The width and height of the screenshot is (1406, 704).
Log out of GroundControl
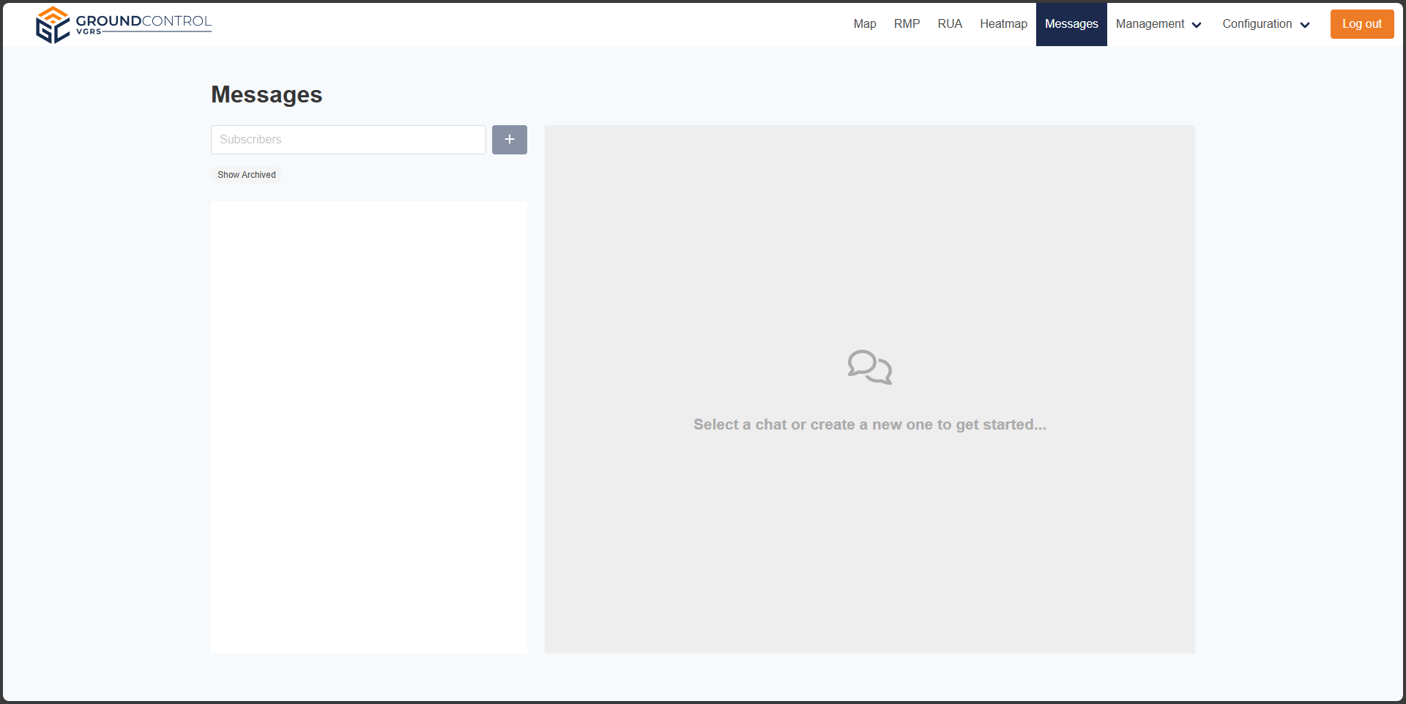click(1361, 24)
